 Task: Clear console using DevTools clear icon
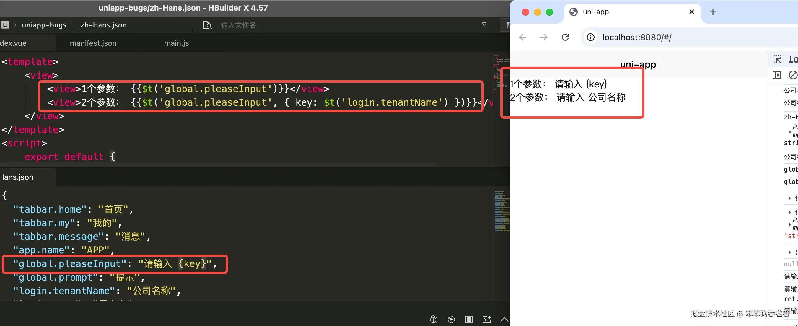pyautogui.click(x=793, y=75)
